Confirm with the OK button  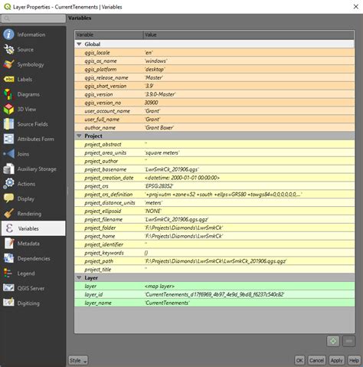(x=299, y=360)
